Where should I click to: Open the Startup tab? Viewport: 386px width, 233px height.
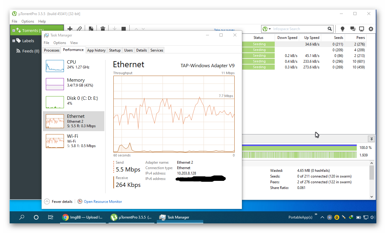click(115, 50)
